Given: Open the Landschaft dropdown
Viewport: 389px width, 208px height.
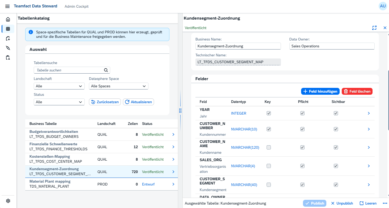Looking at the screenshot, I should pyautogui.click(x=59, y=86).
